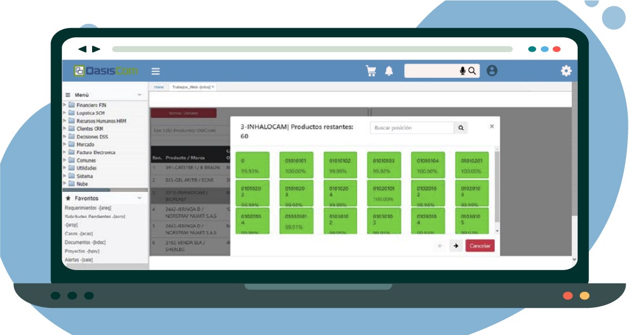Expand arrow next to Nube
Image resolution: width=639 pixels, height=335 pixels.
[x=64, y=183]
